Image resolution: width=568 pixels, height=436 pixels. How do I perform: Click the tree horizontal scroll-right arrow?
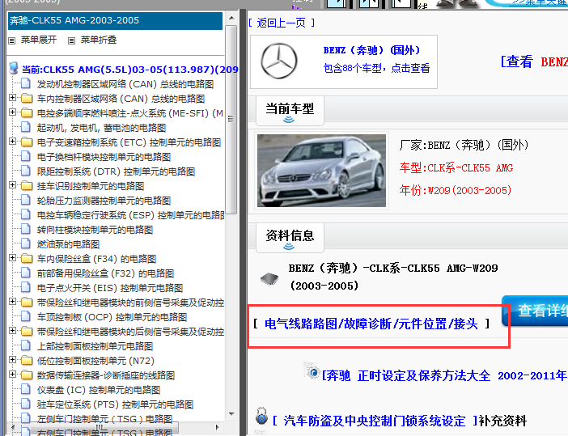click(x=218, y=427)
